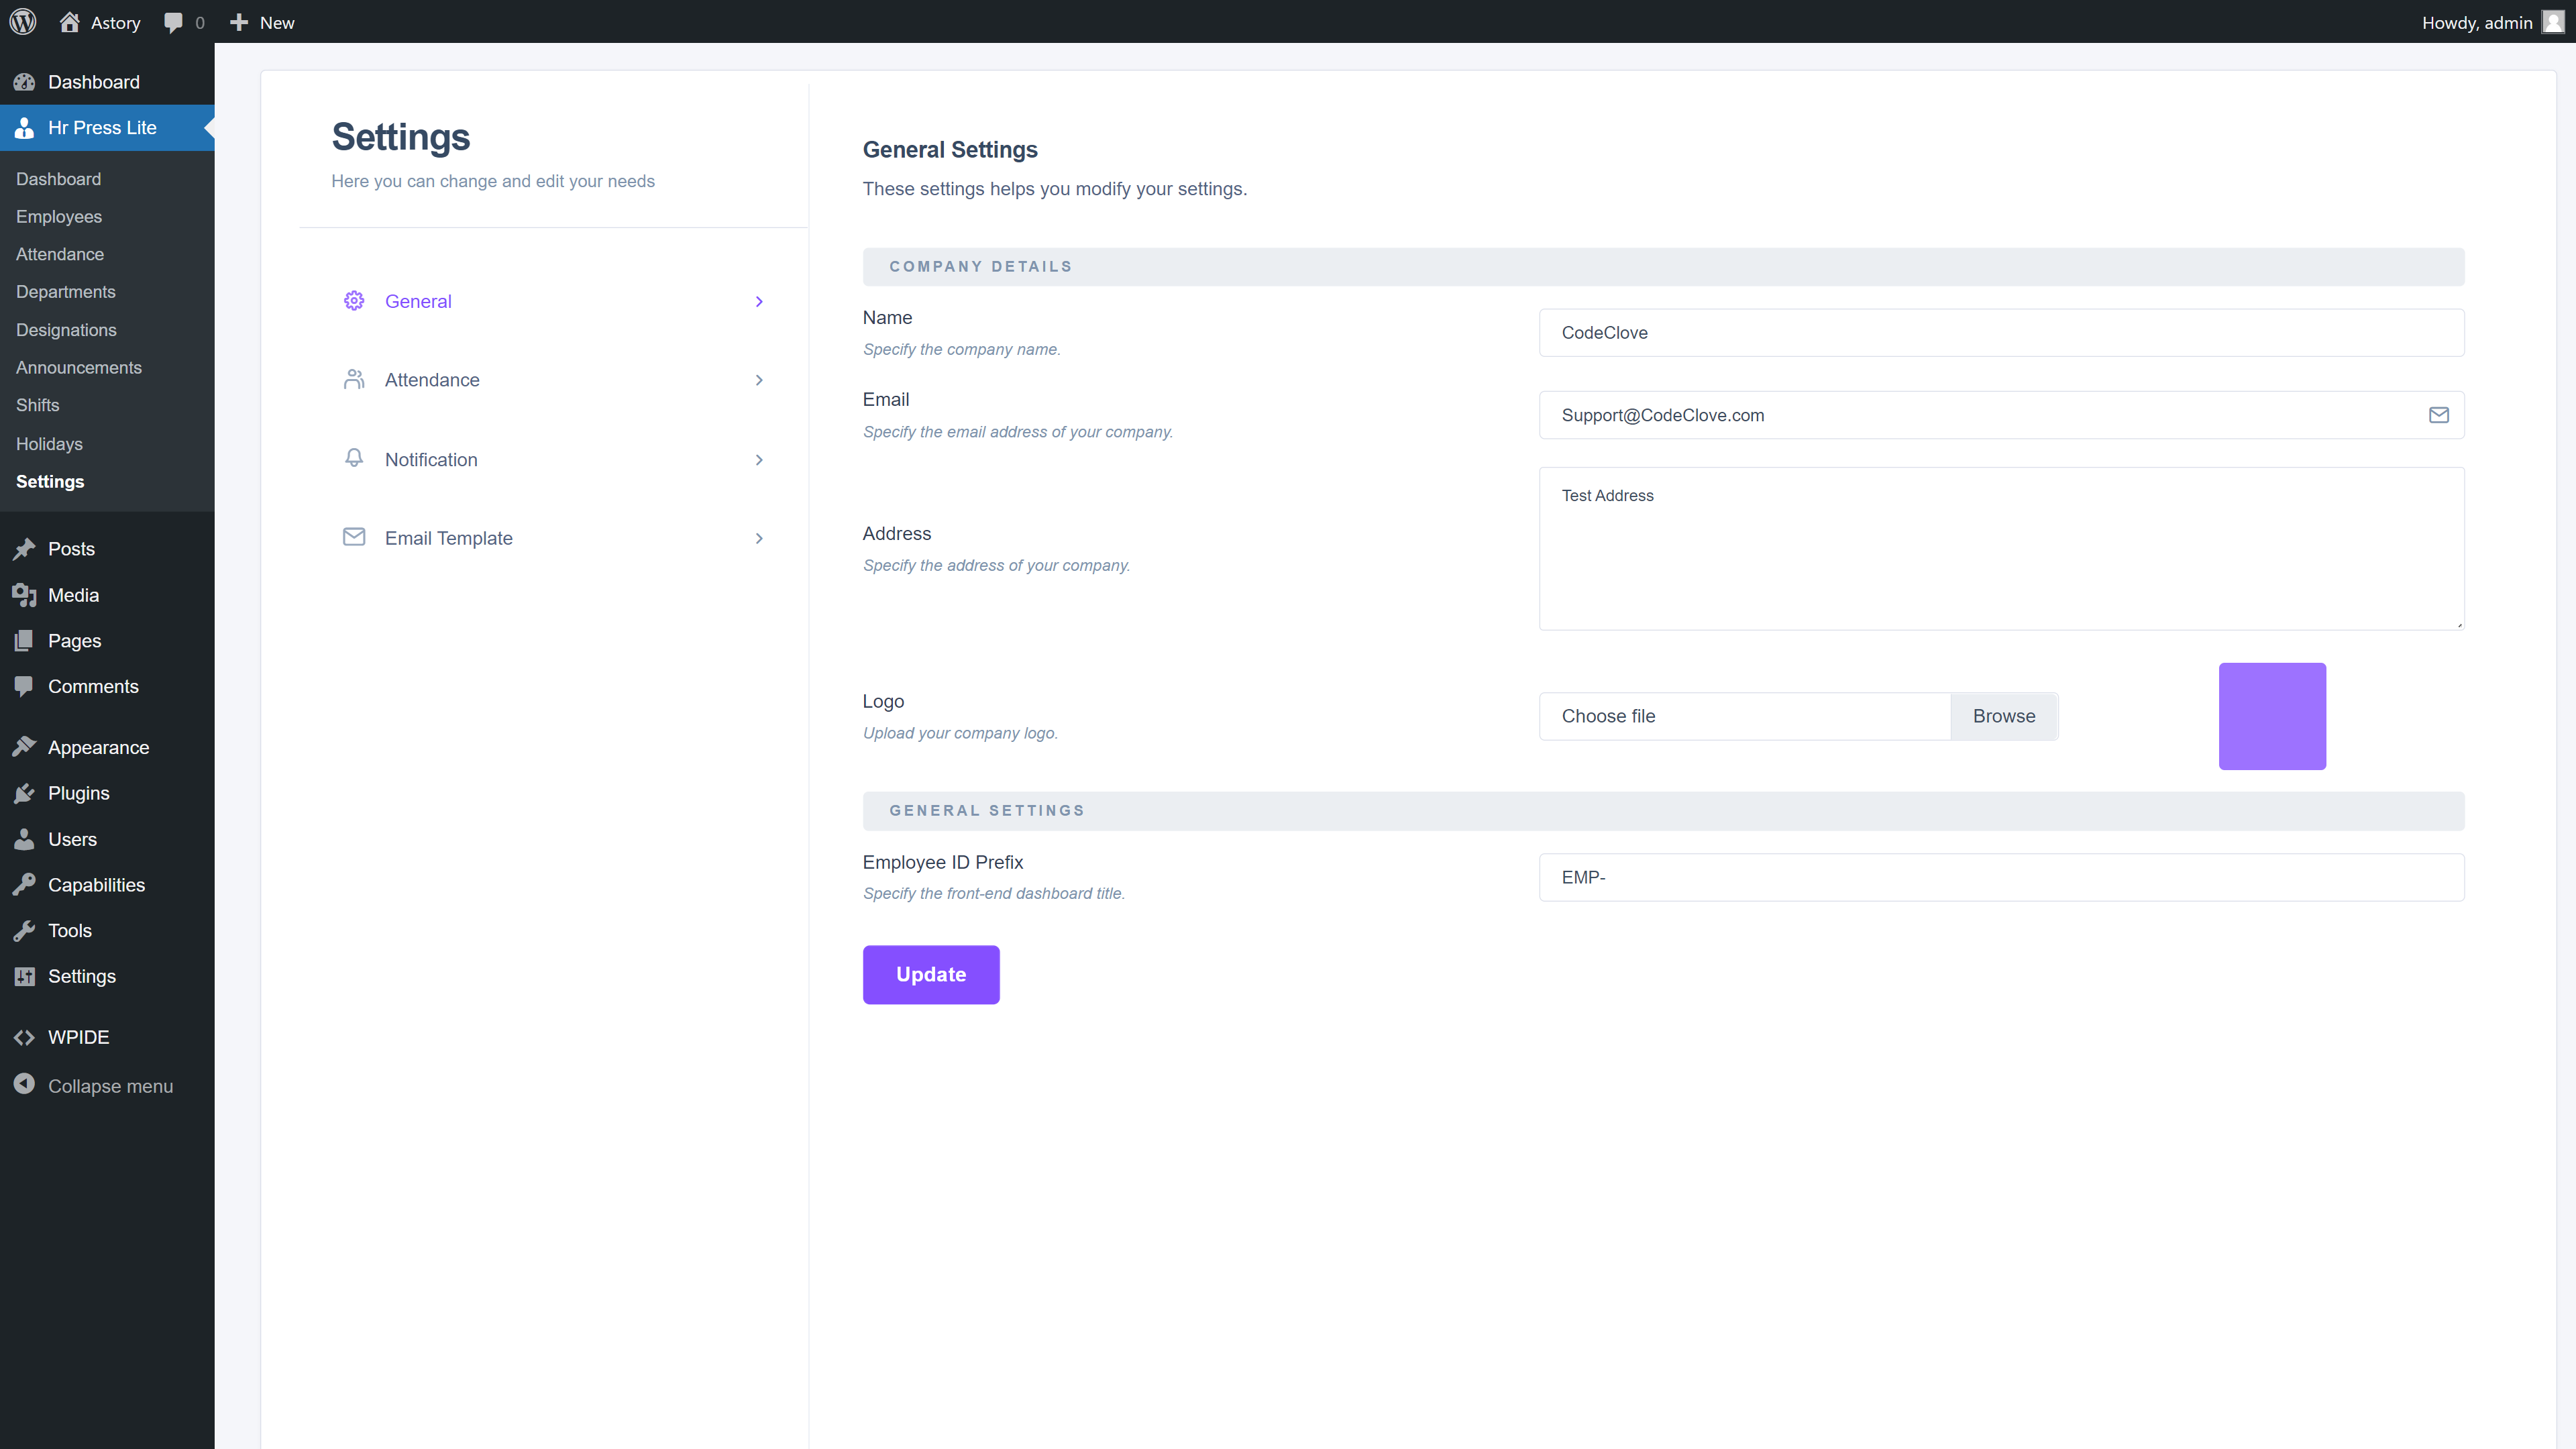The height and width of the screenshot is (1449, 2576).
Task: Expand the Attendance settings chevron
Action: click(x=759, y=380)
